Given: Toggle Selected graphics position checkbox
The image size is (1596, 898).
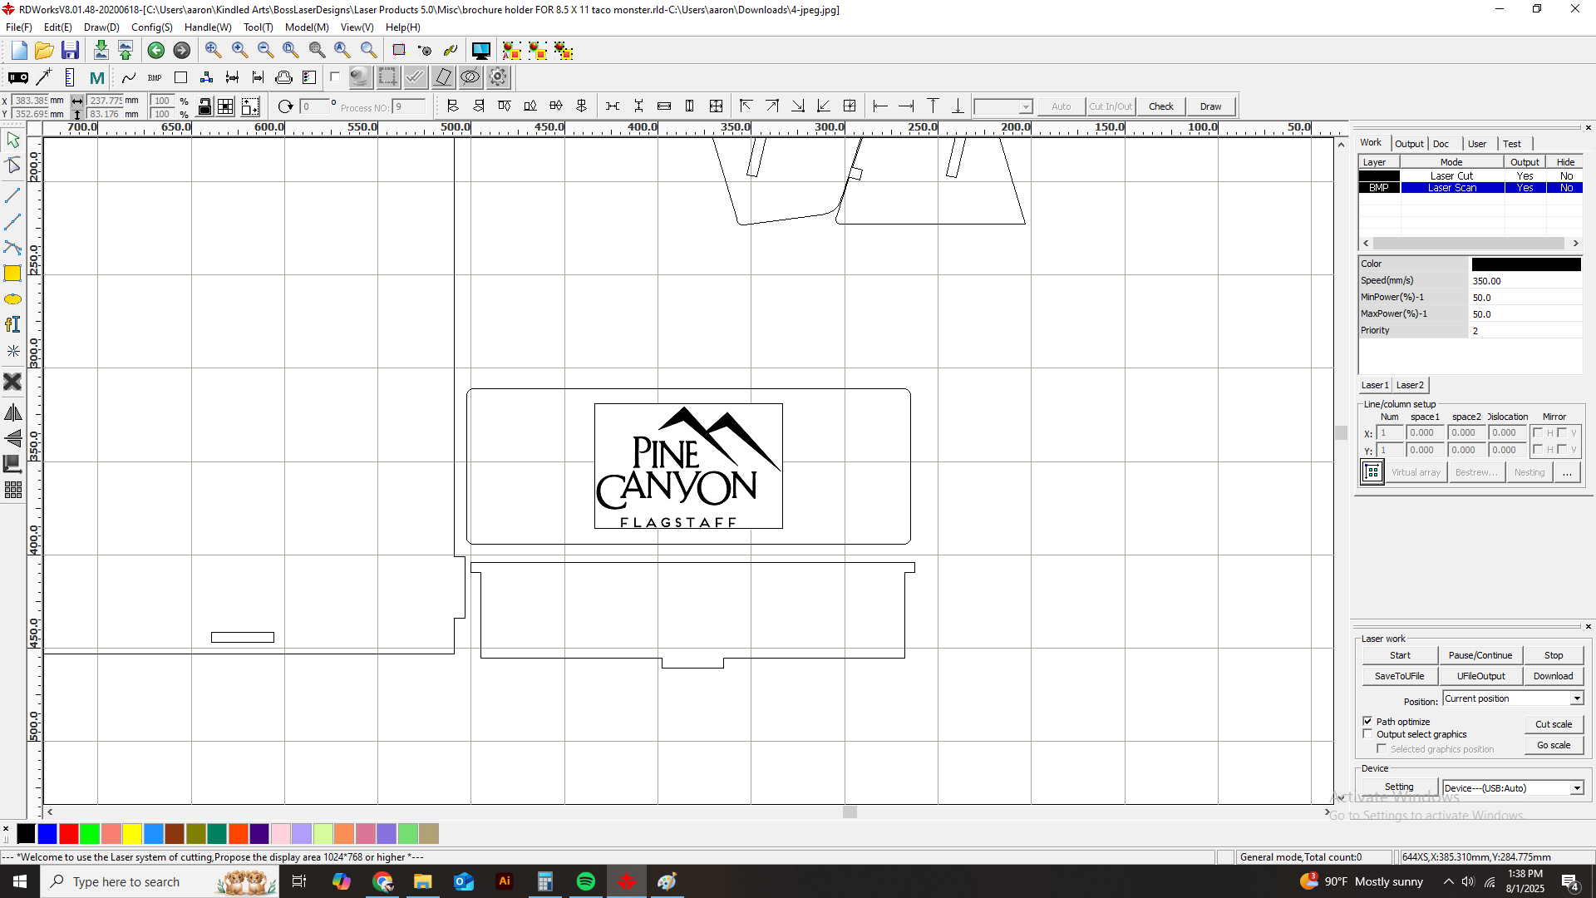Looking at the screenshot, I should click(1382, 748).
